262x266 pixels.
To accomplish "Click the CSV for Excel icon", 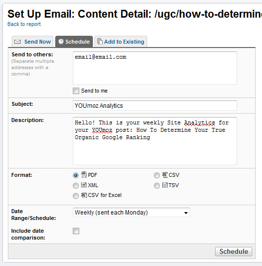I will [x=84, y=195].
